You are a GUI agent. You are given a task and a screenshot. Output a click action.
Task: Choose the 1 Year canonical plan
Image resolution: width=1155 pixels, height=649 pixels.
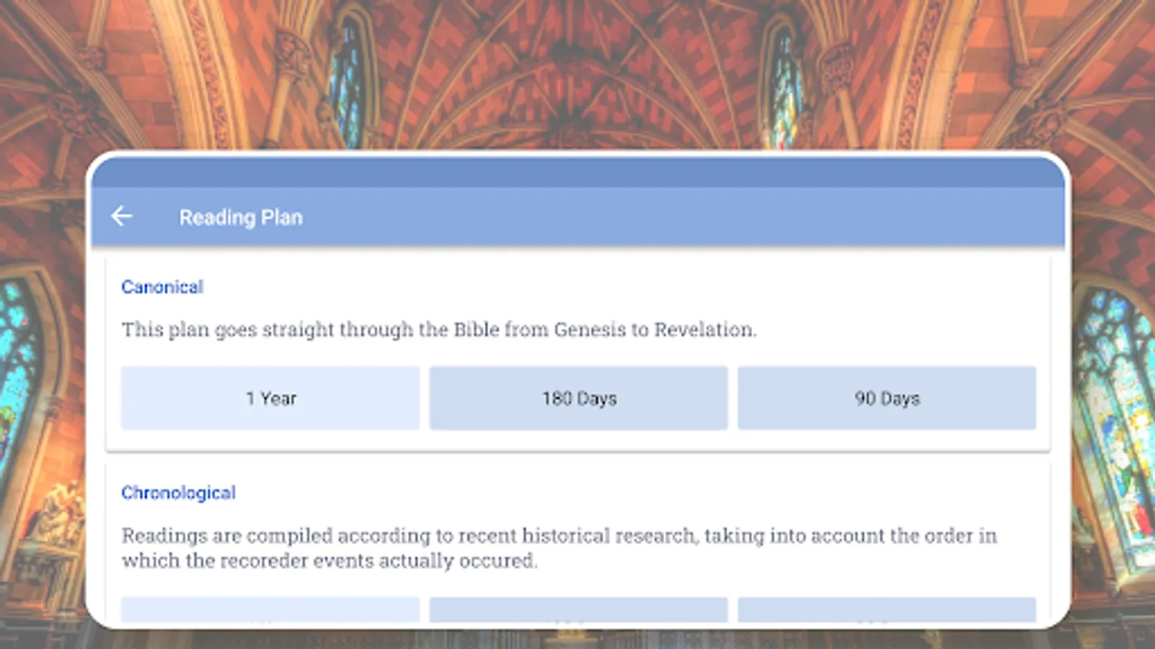[271, 397]
